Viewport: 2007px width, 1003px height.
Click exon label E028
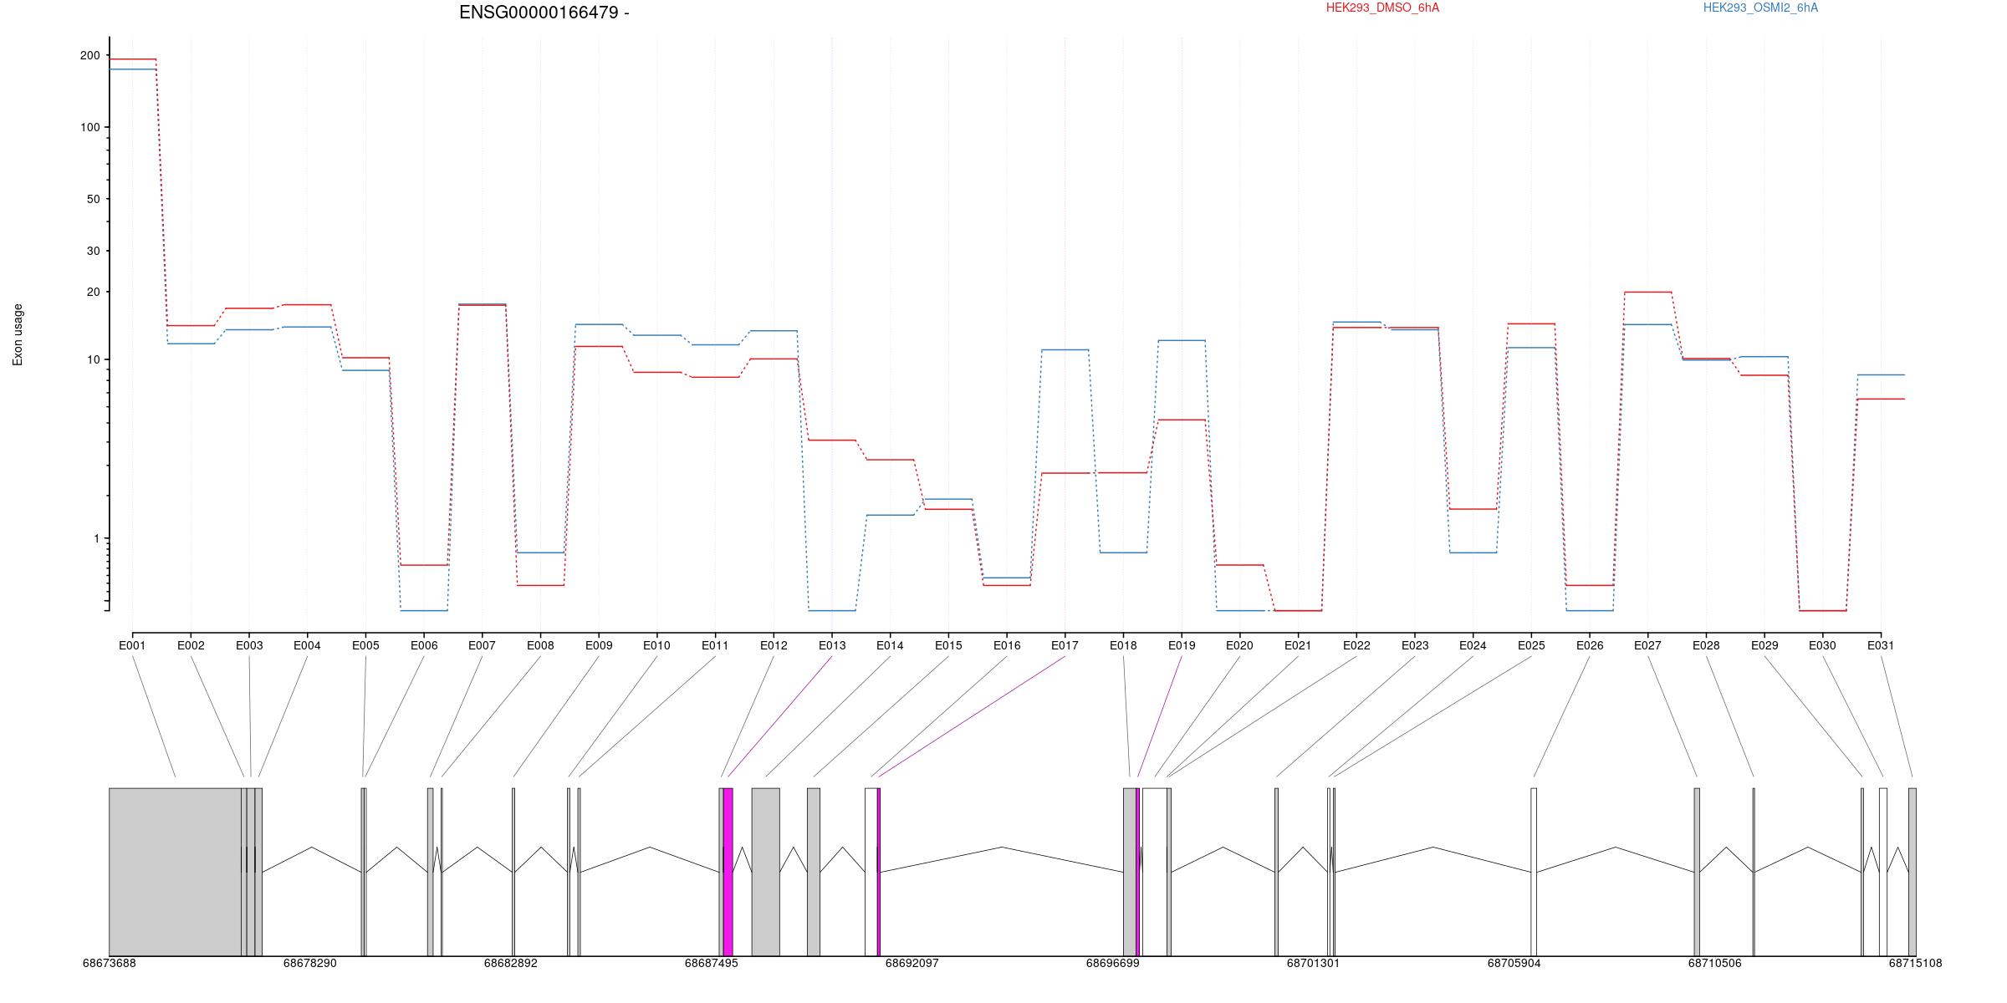coord(1706,645)
